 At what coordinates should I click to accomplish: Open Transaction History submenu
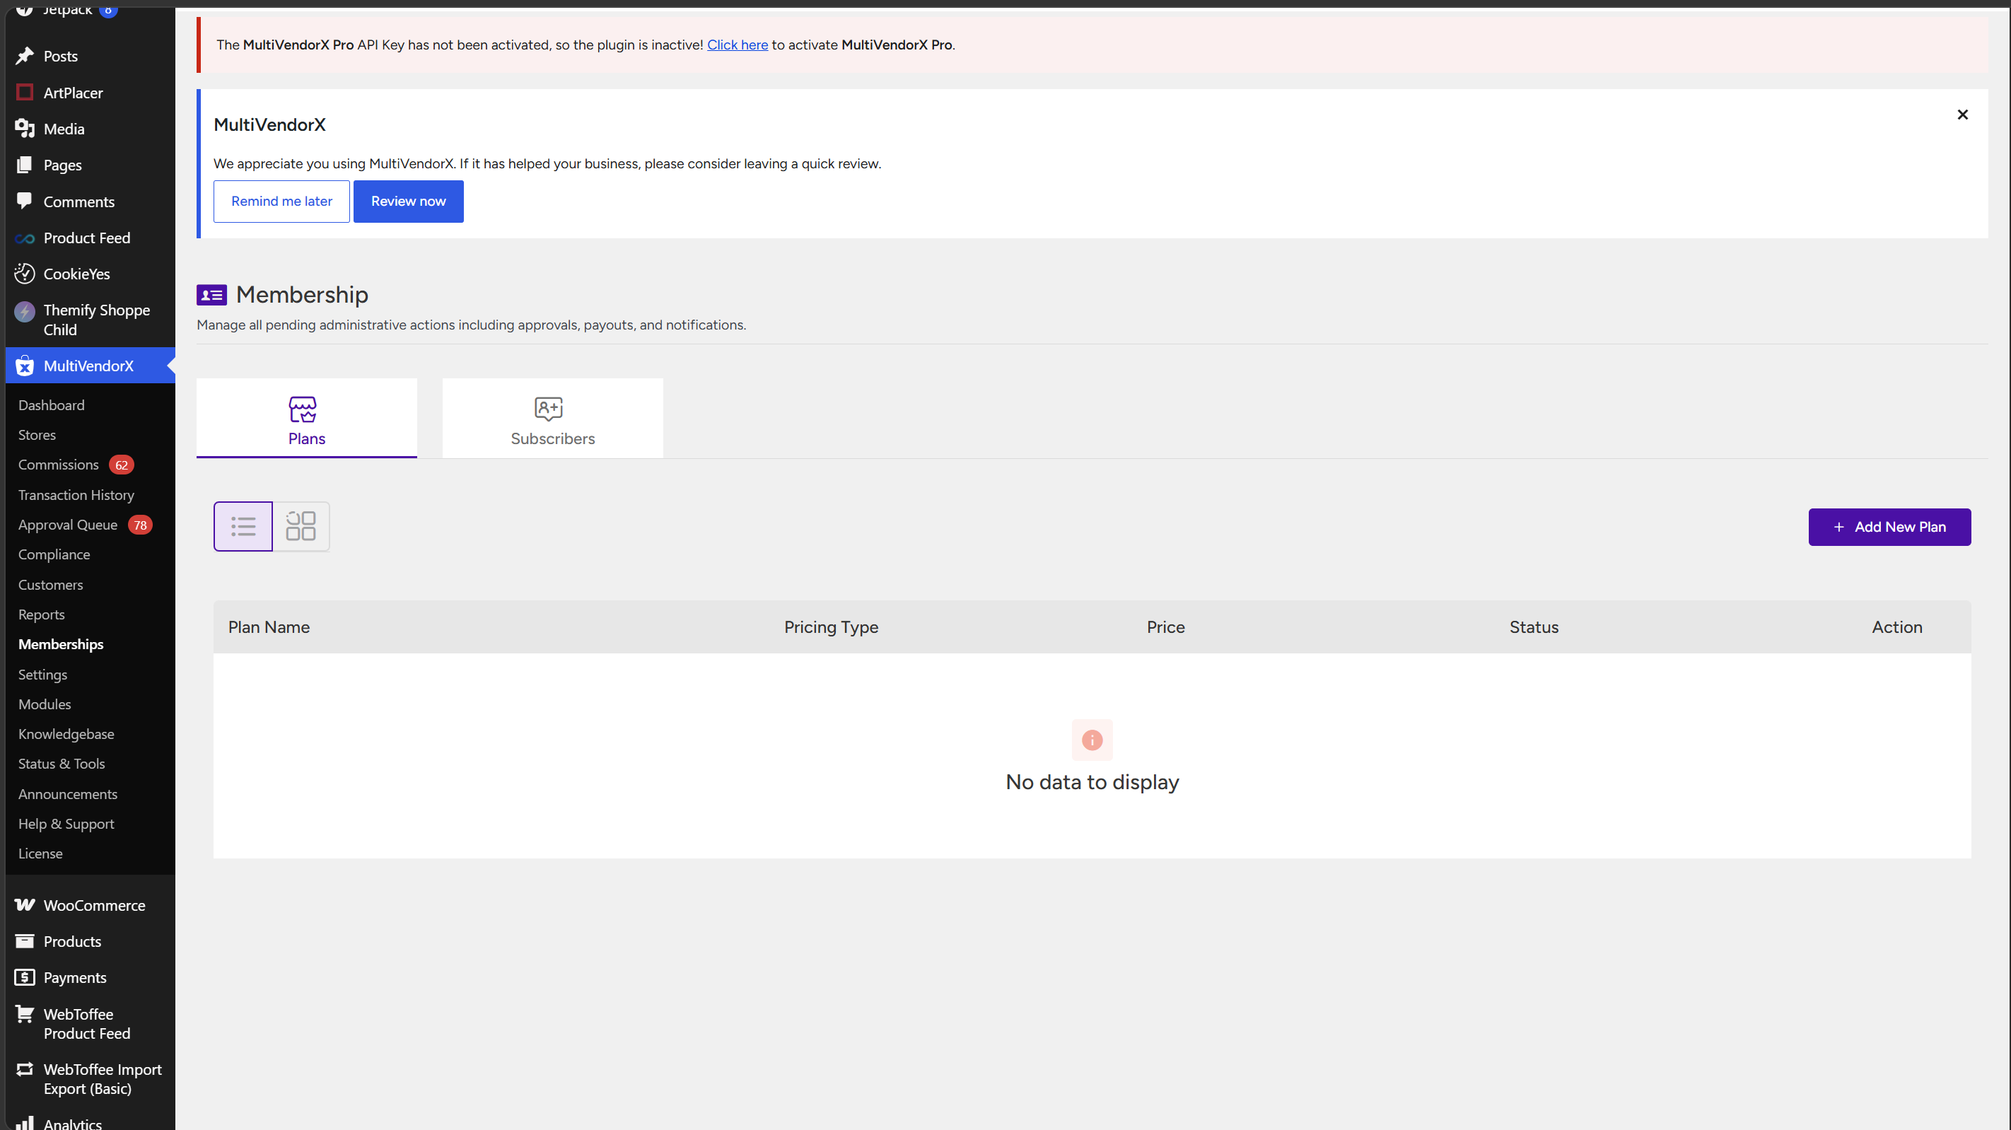tap(76, 495)
